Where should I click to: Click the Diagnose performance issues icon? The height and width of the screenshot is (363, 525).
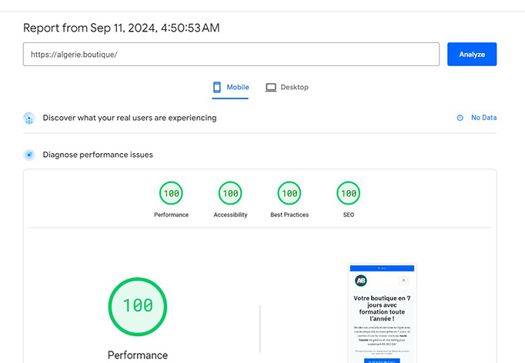tap(29, 155)
